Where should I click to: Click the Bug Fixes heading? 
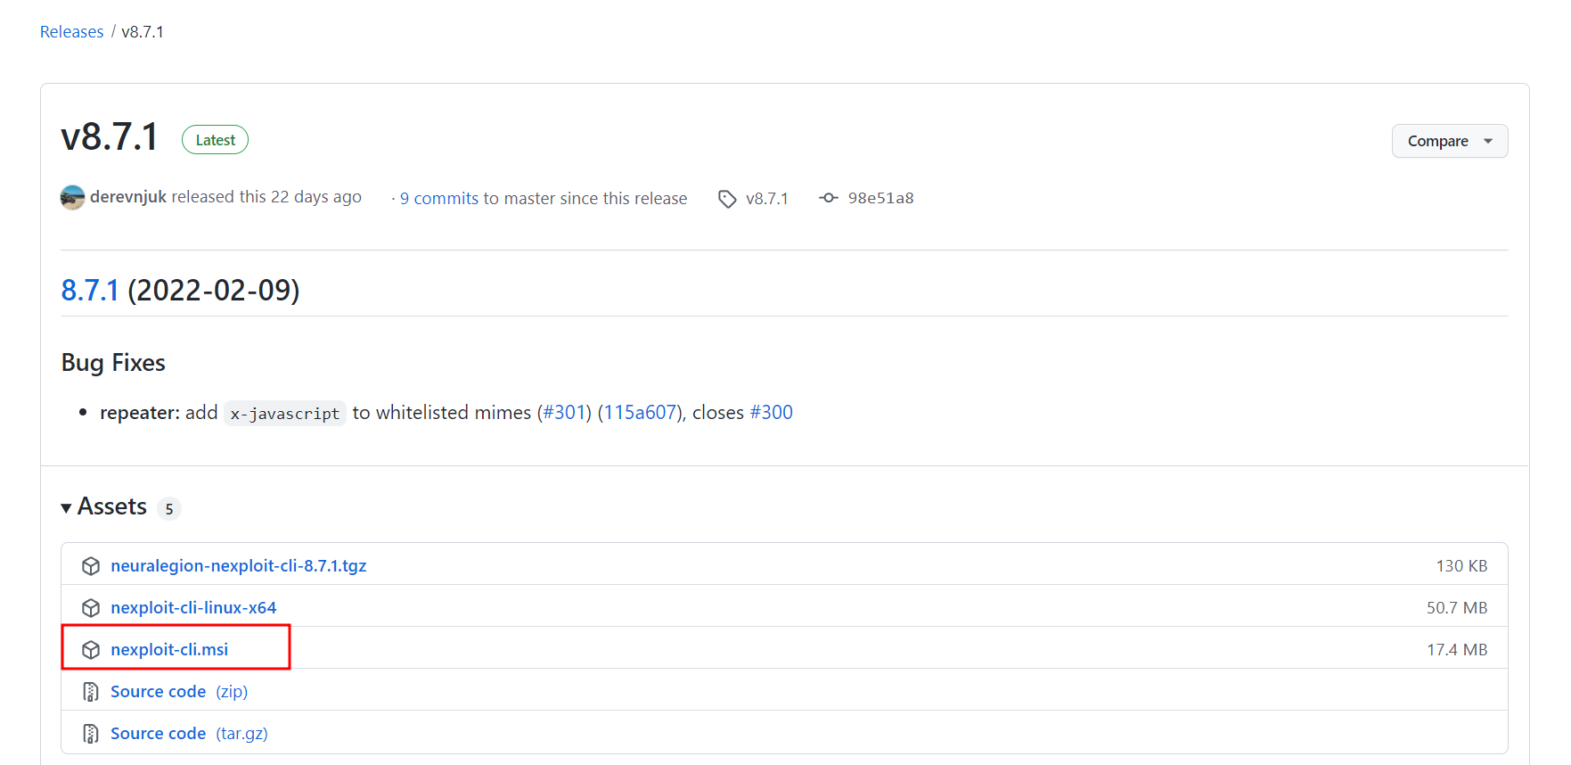pos(113,363)
